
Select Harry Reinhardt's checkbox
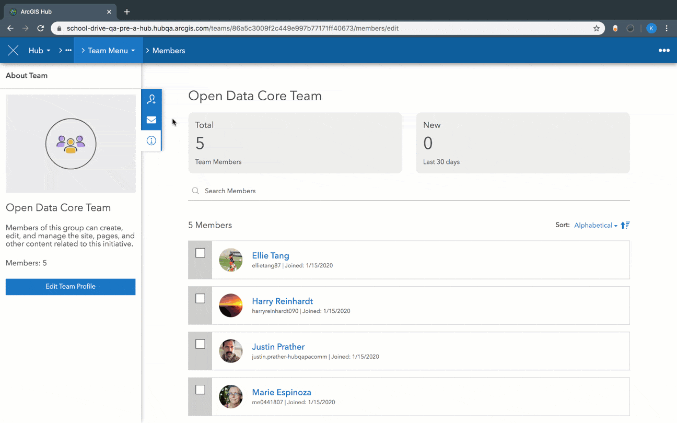(x=200, y=298)
